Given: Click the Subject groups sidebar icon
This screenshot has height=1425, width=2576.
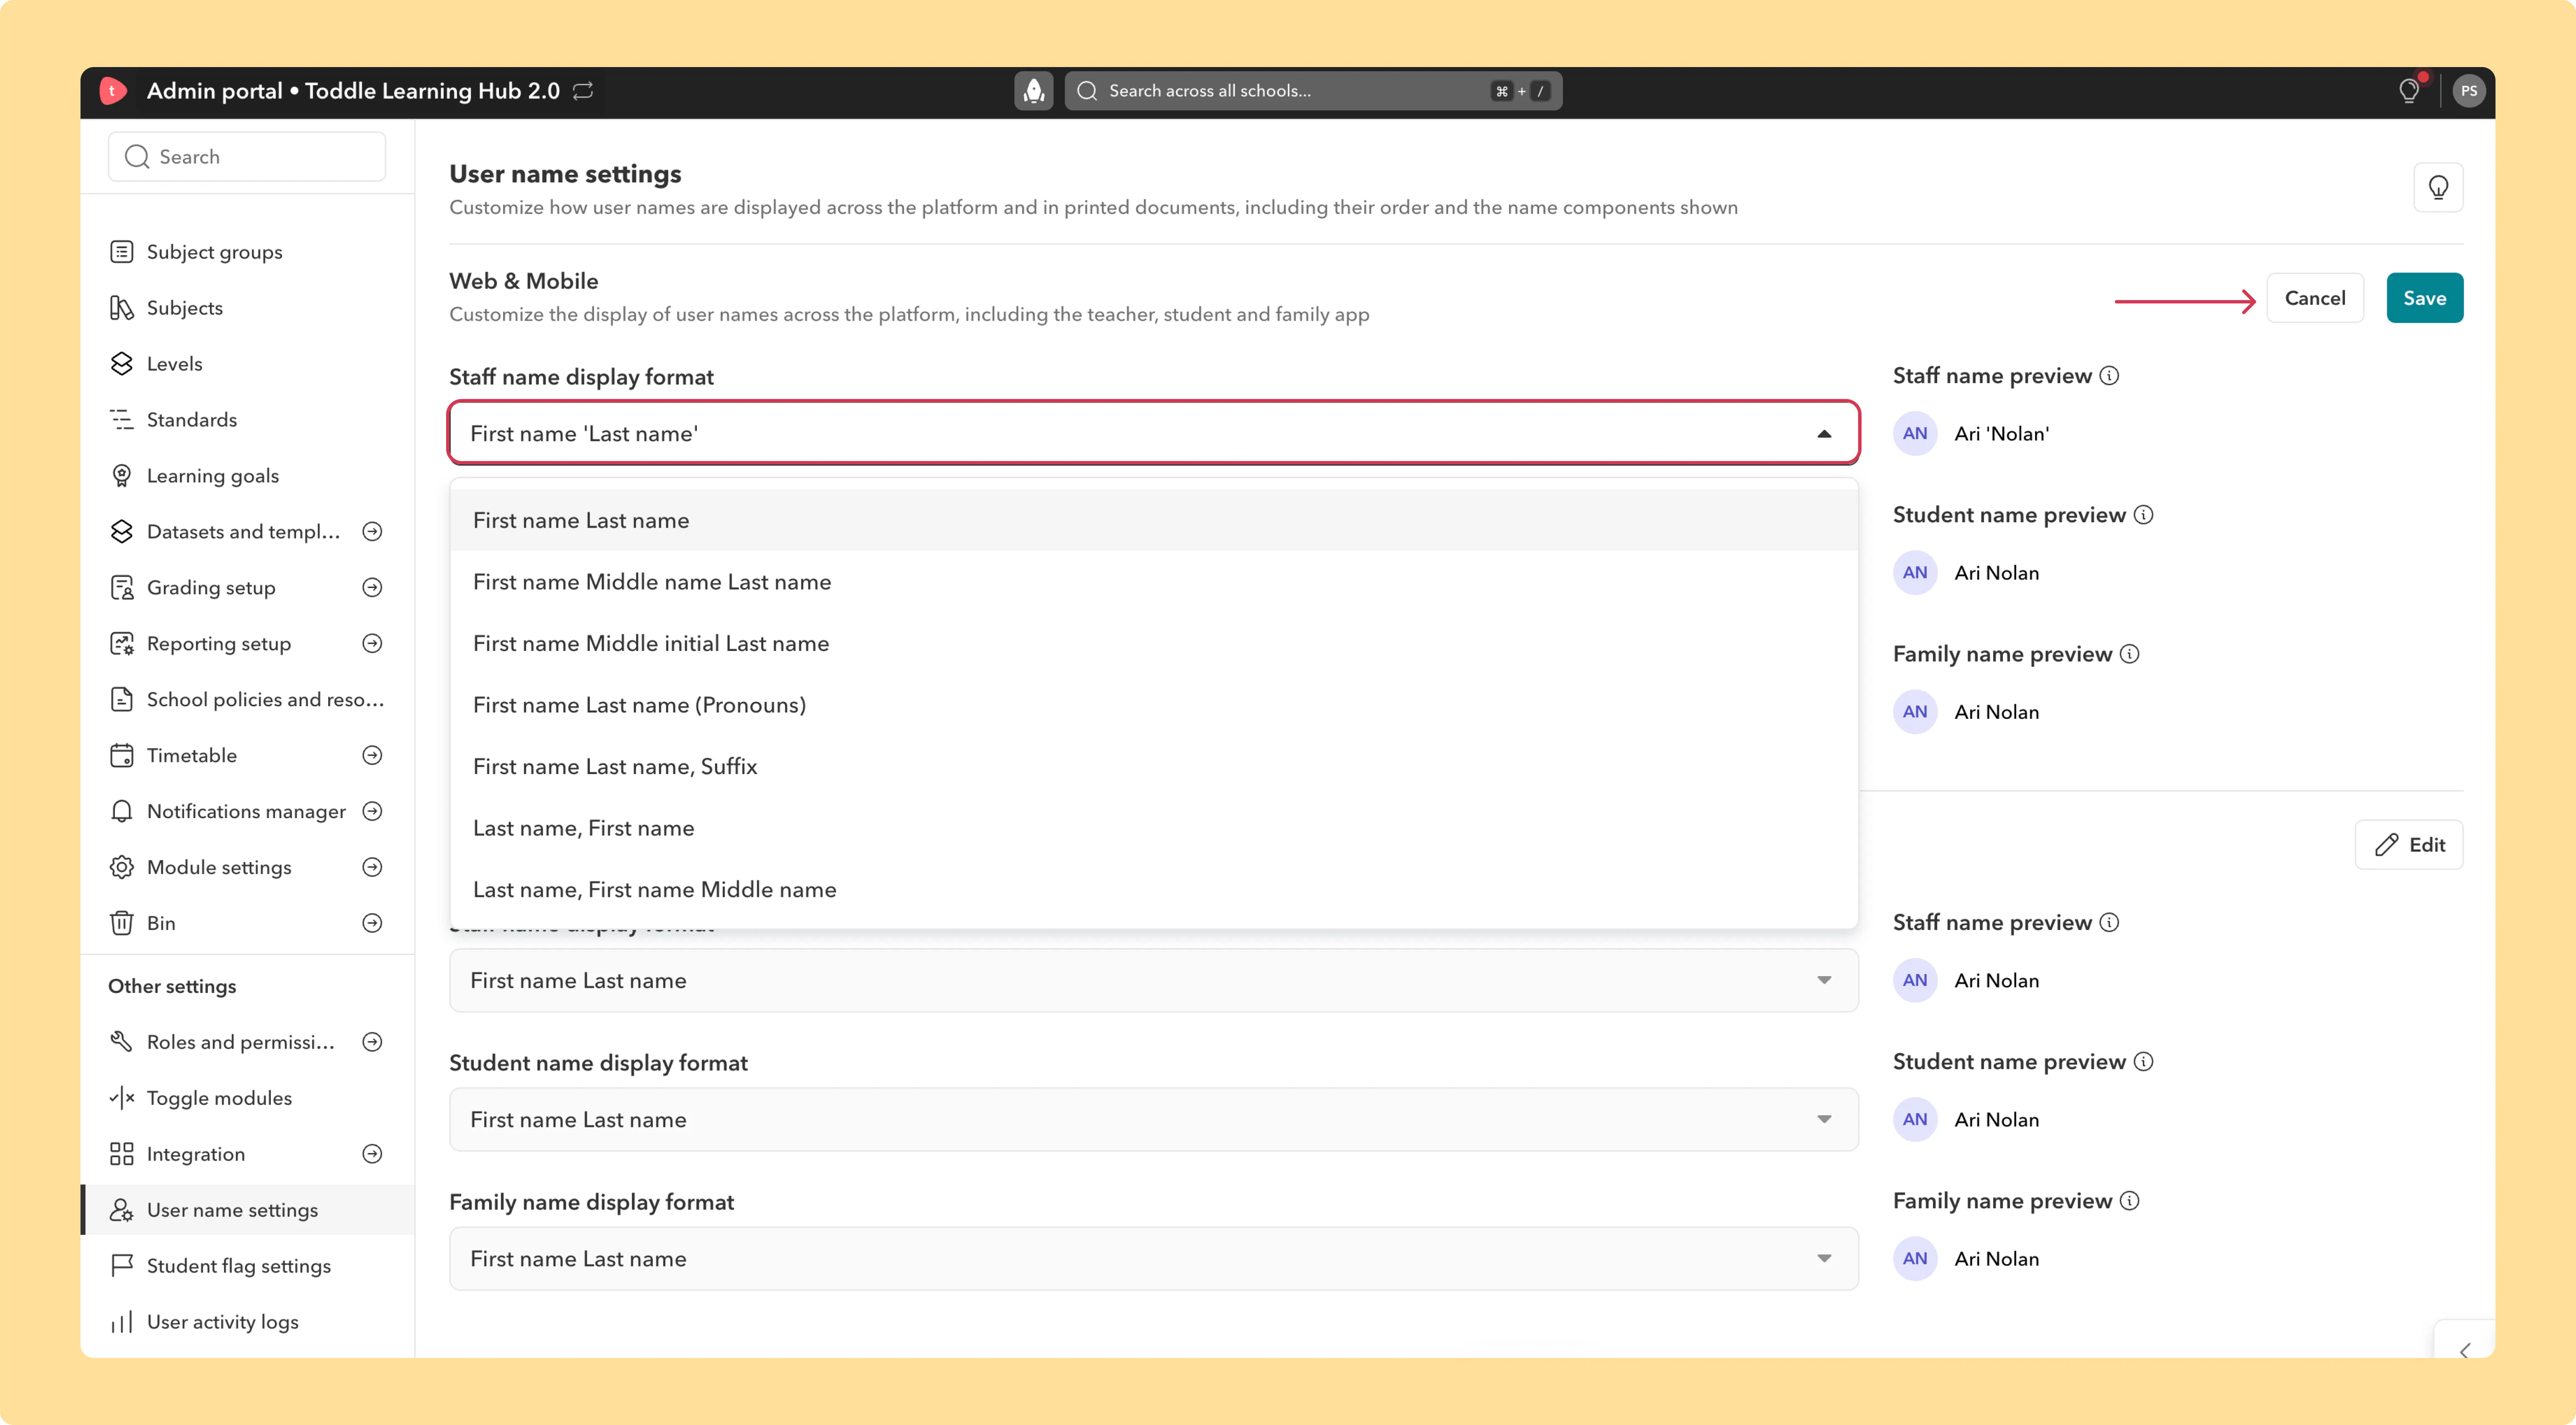Looking at the screenshot, I should [122, 252].
